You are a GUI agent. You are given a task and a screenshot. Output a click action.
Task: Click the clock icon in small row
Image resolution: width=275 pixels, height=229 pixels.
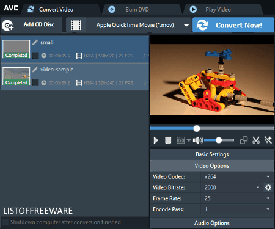[44, 56]
